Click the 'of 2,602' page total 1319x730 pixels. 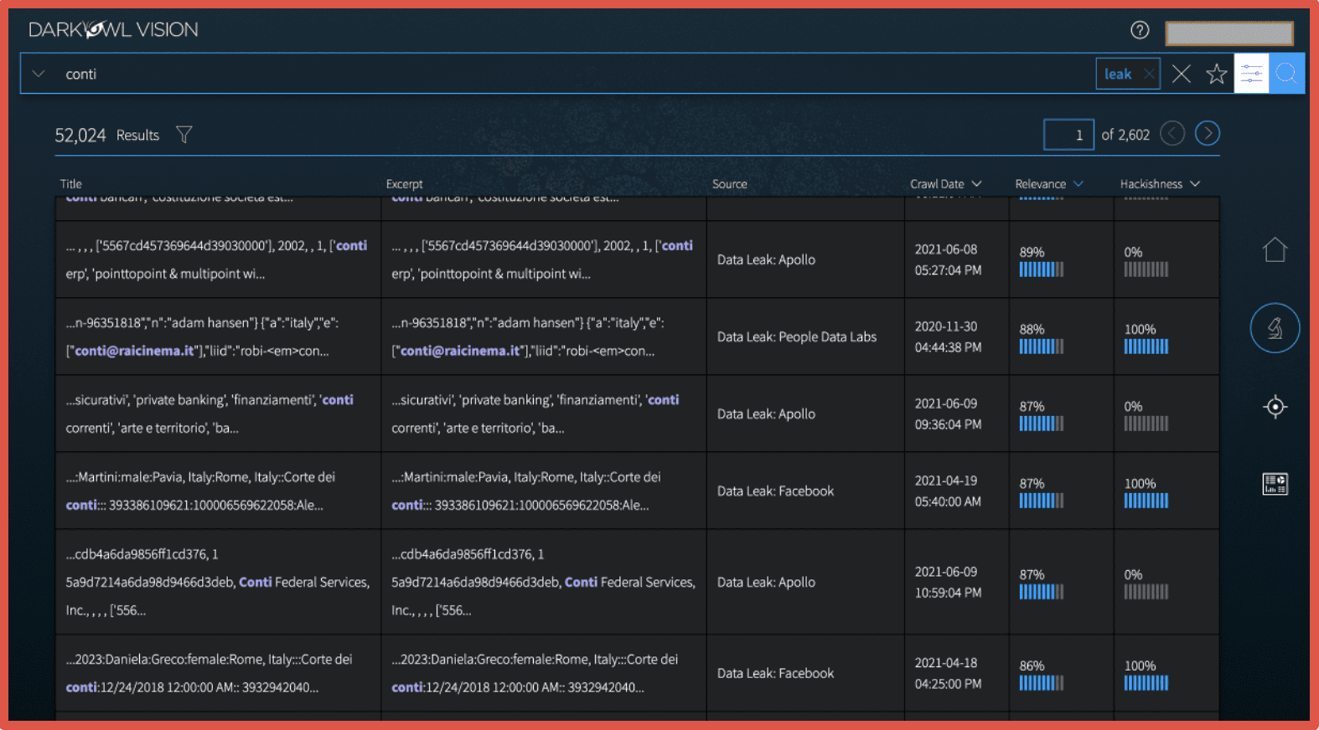(1125, 135)
